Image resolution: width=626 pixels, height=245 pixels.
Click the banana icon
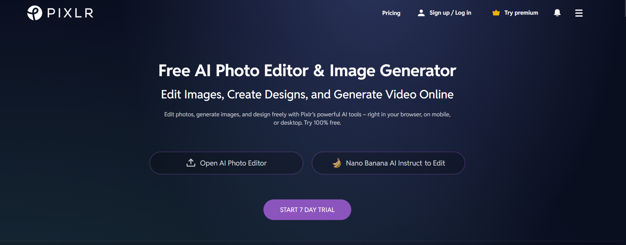point(337,163)
